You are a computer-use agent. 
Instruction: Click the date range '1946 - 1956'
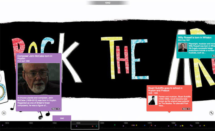click(x=153, y=93)
